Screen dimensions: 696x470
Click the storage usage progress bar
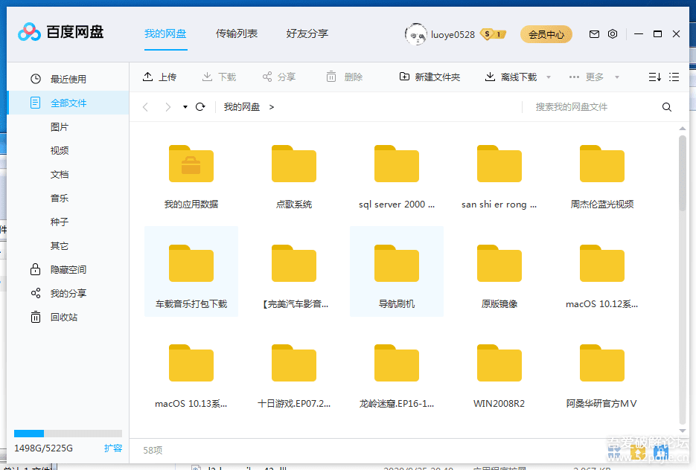coord(68,434)
